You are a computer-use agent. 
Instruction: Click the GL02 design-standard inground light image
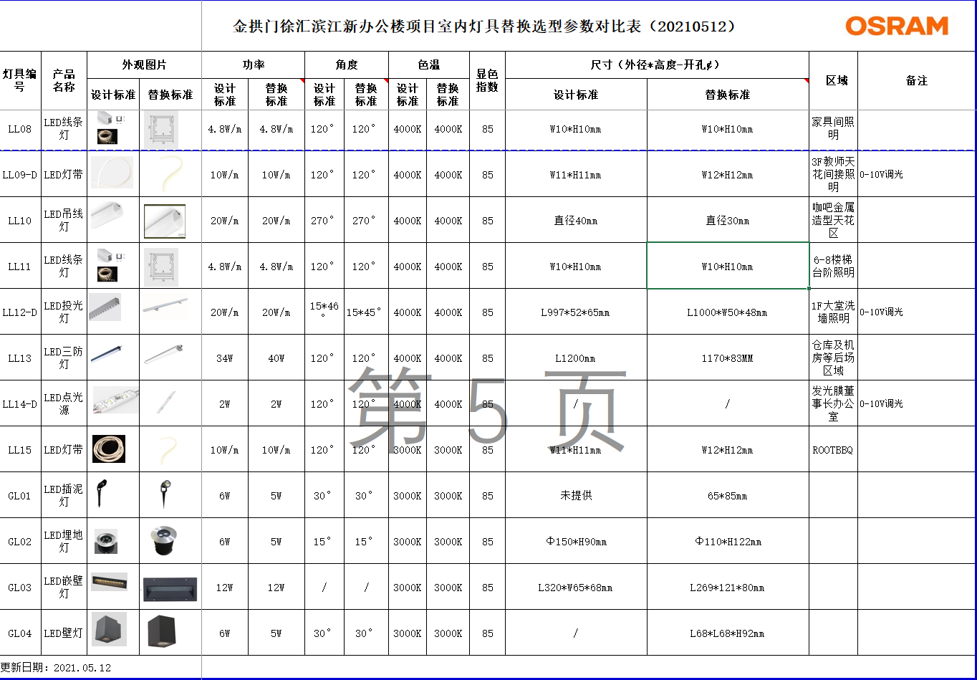(106, 541)
